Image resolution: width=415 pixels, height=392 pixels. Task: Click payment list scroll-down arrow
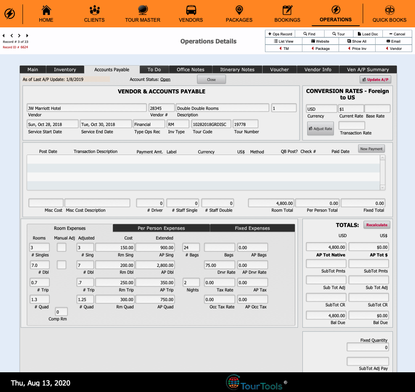[382, 188]
